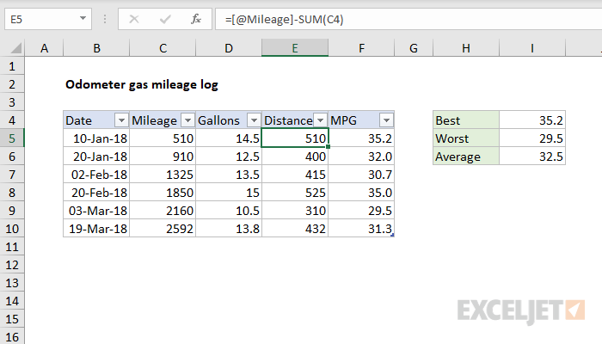602x344 pixels.
Task: Click the Gallons cell 13.8
Action: (229, 229)
